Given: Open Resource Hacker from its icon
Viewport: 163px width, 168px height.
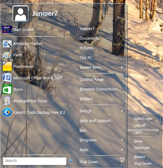Looking at the screenshot, I should click(x=7, y=44).
